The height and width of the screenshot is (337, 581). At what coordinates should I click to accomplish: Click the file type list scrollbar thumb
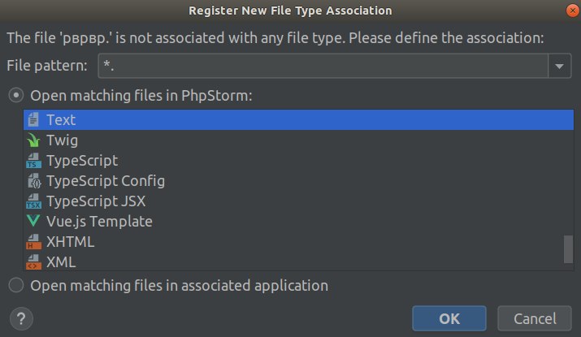coord(568,249)
